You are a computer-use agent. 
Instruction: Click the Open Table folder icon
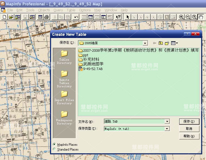(11, 17)
